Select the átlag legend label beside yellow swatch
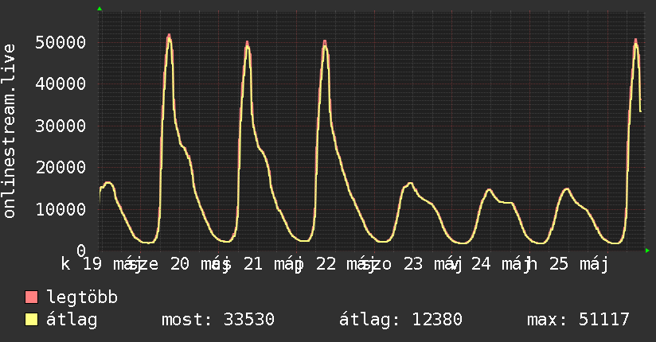The image size is (656, 342). (x=72, y=320)
